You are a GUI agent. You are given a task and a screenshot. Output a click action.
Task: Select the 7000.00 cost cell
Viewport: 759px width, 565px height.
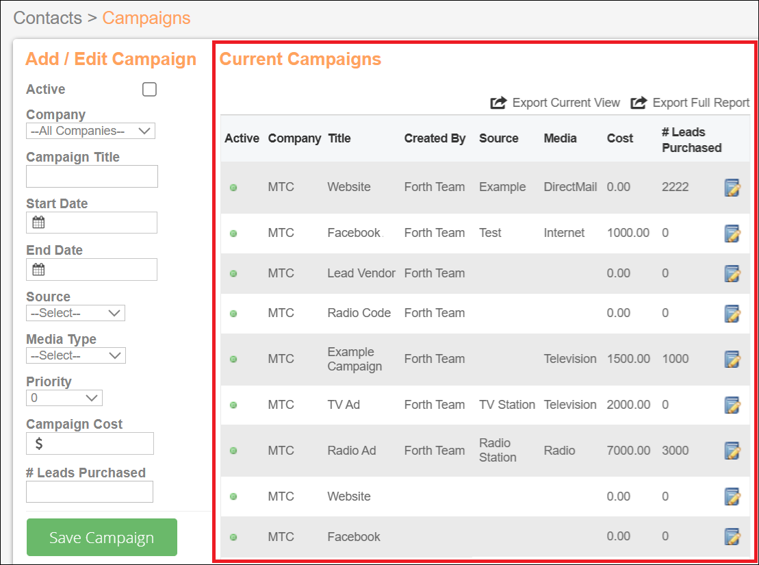pos(628,450)
